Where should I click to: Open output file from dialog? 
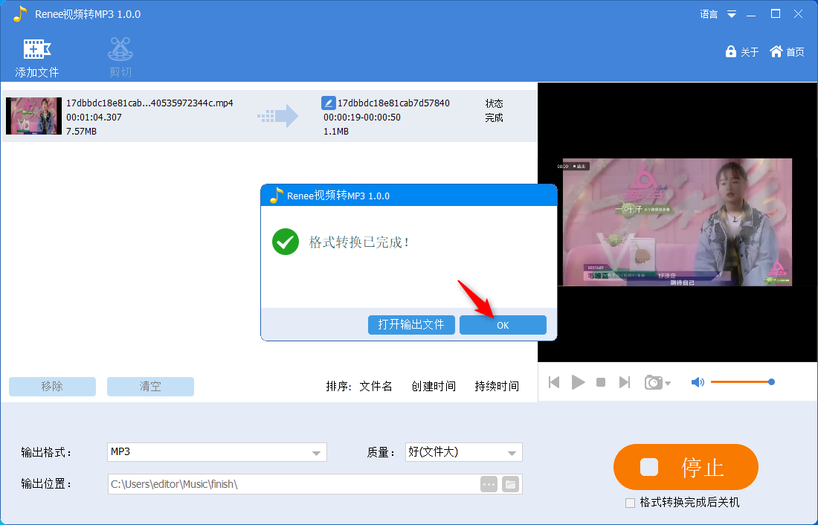[411, 325]
